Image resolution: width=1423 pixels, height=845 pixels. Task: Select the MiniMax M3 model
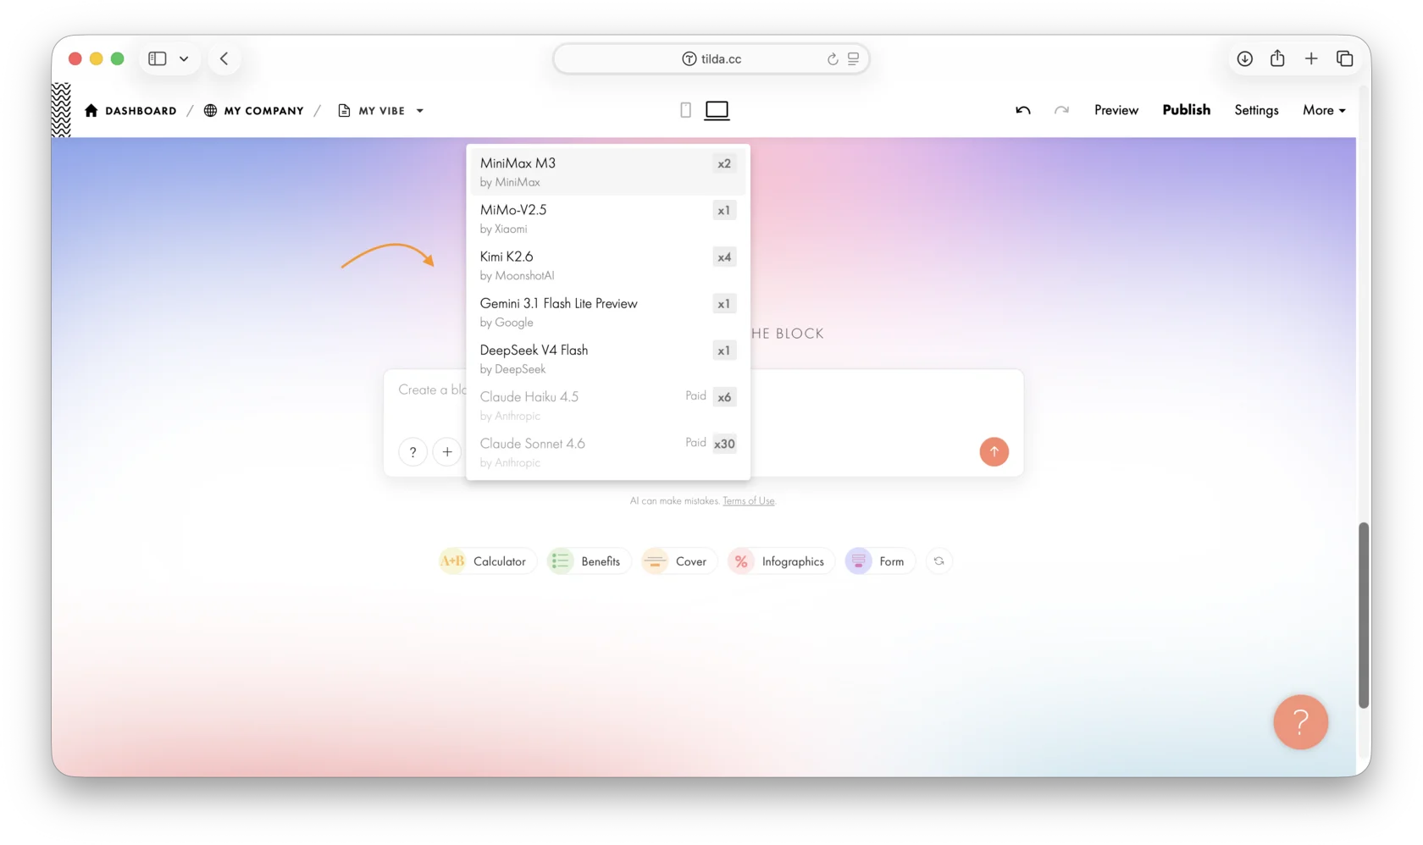608,172
